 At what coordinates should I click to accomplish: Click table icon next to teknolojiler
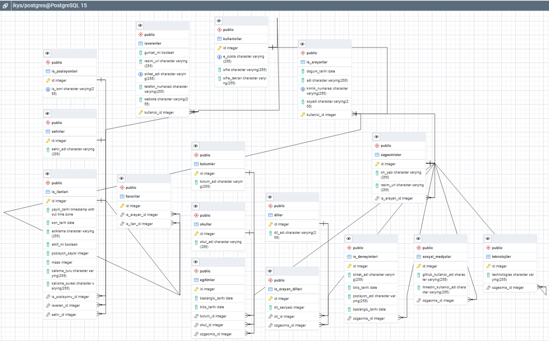[x=488, y=257]
